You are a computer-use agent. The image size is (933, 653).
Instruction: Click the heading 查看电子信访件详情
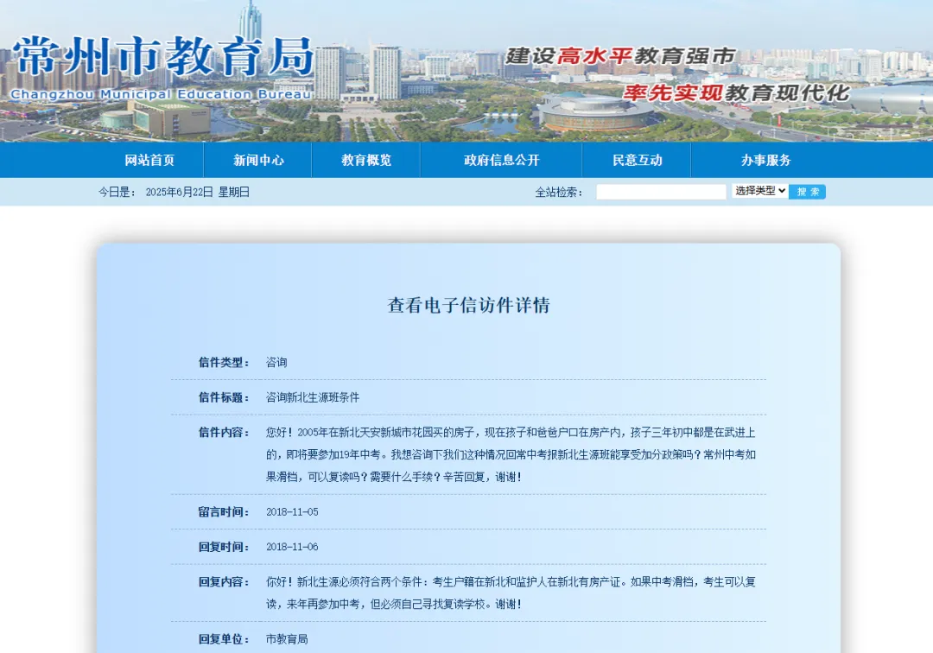(469, 305)
